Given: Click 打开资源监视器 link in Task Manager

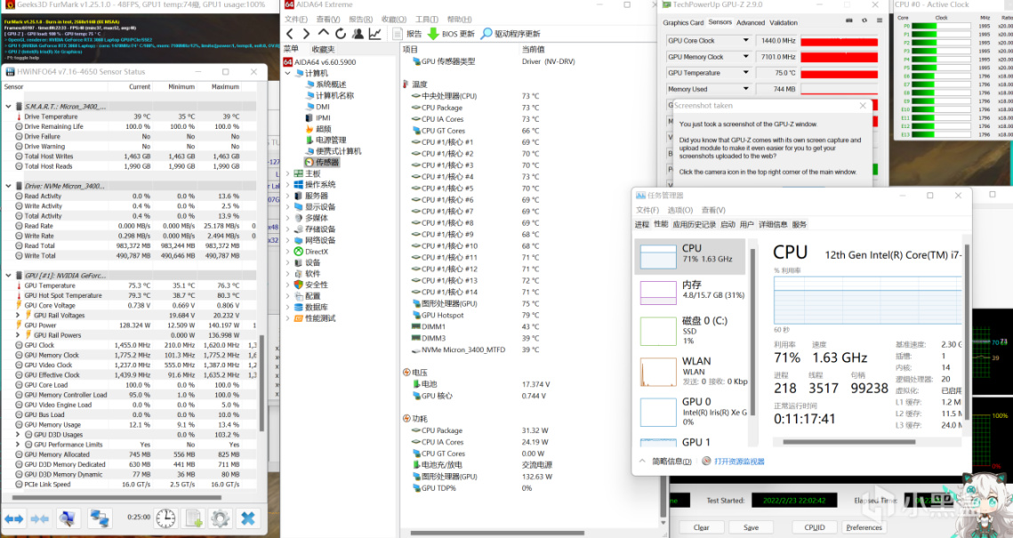Looking at the screenshot, I should click(x=738, y=462).
